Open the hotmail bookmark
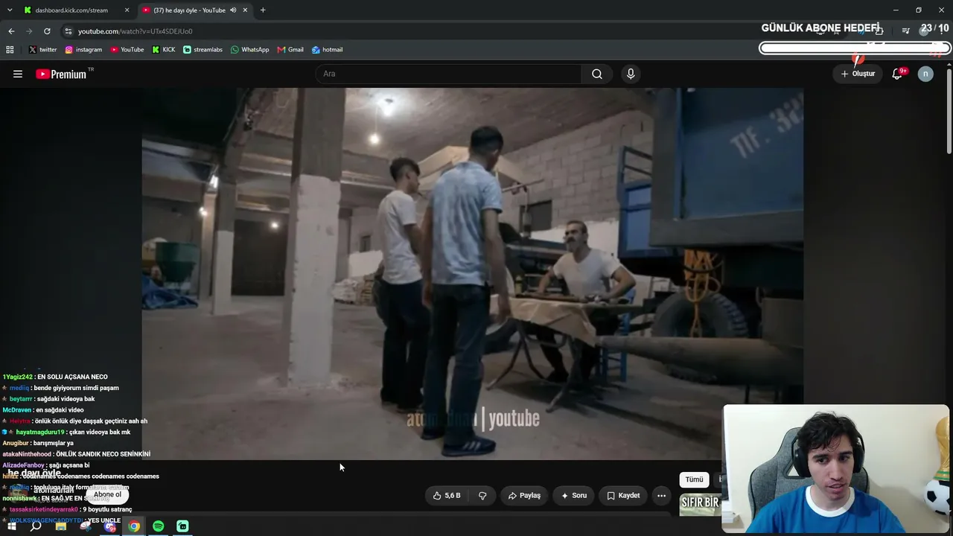This screenshot has width=953, height=536. click(327, 50)
